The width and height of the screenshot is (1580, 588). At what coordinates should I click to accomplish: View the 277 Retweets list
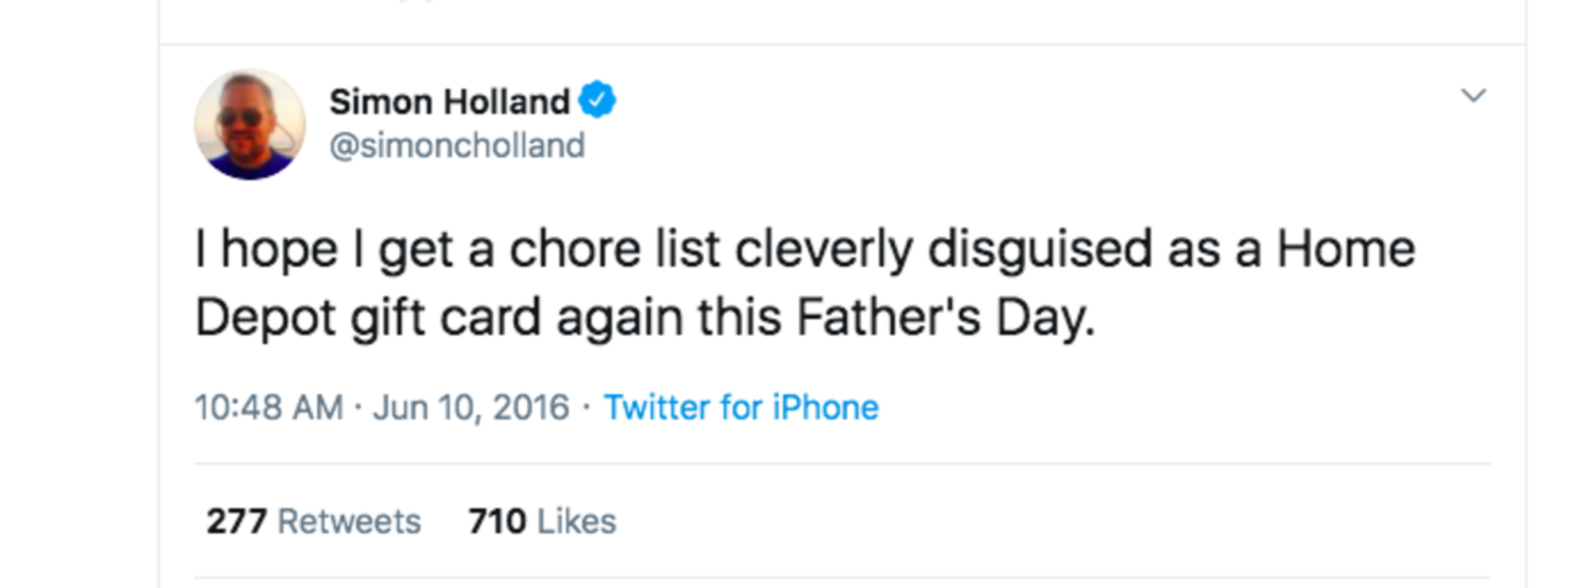click(x=313, y=521)
